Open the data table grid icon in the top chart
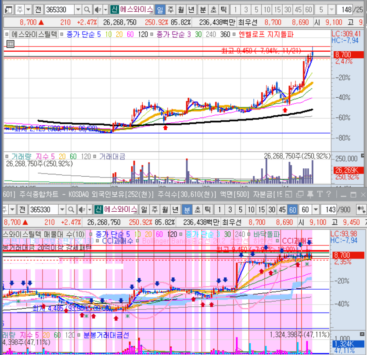Image resolution: width=367 pixels, height=355 pixels. pyautogui.click(x=10, y=44)
